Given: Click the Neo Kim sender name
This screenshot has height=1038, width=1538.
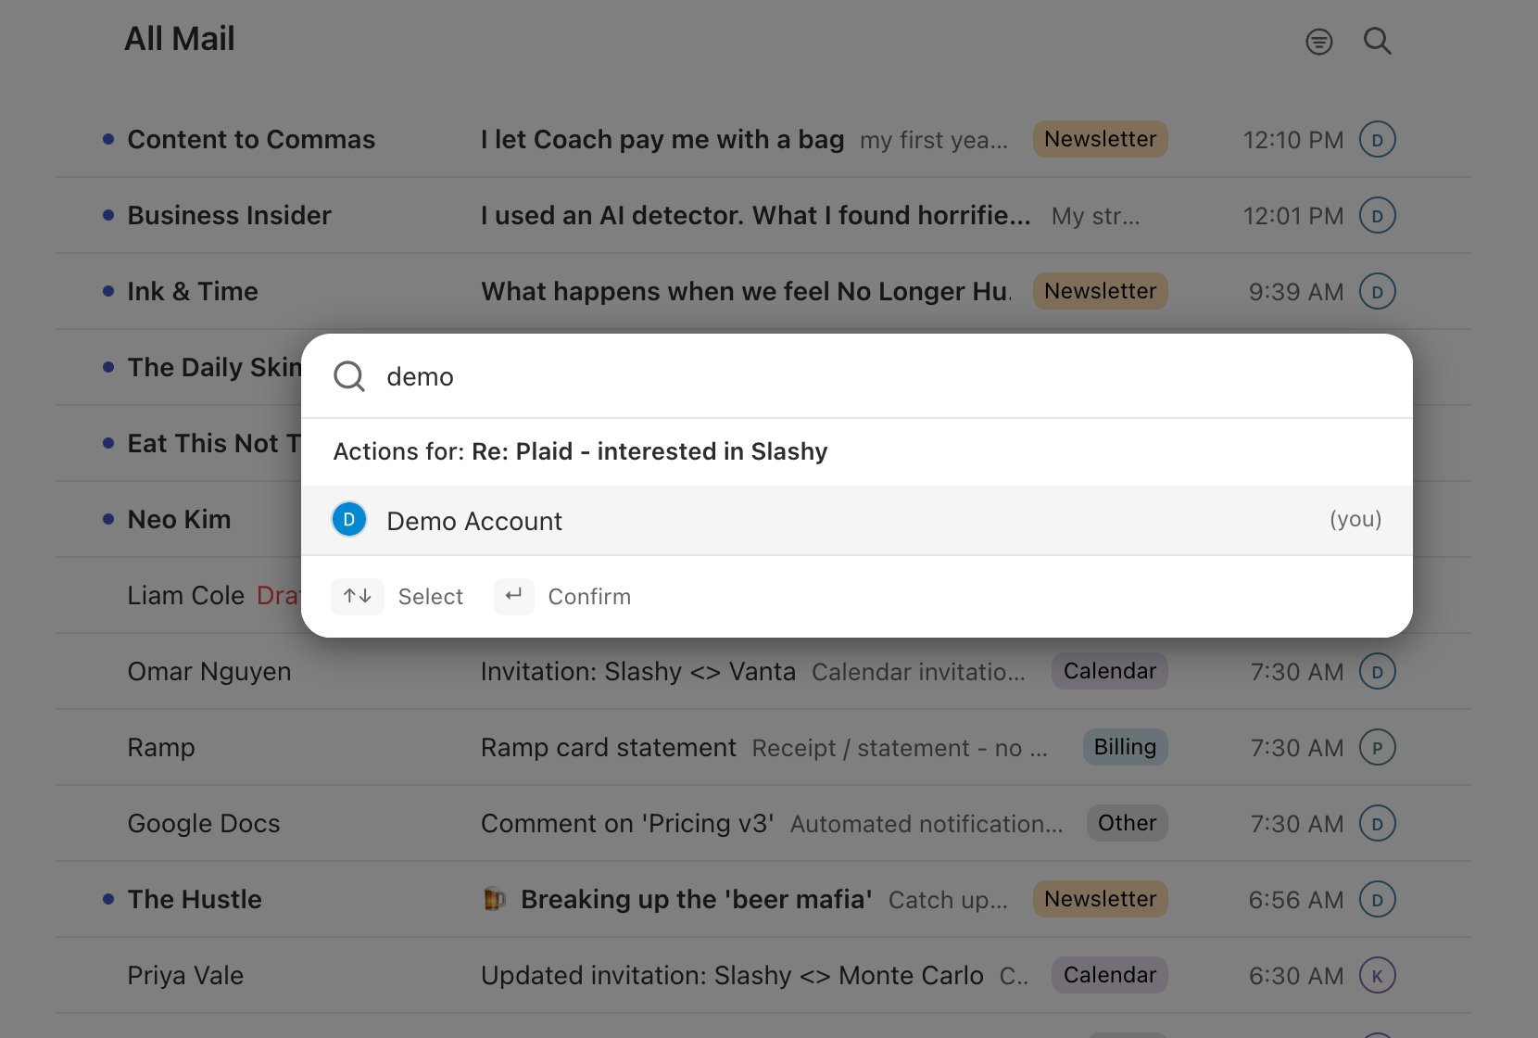Looking at the screenshot, I should [179, 520].
